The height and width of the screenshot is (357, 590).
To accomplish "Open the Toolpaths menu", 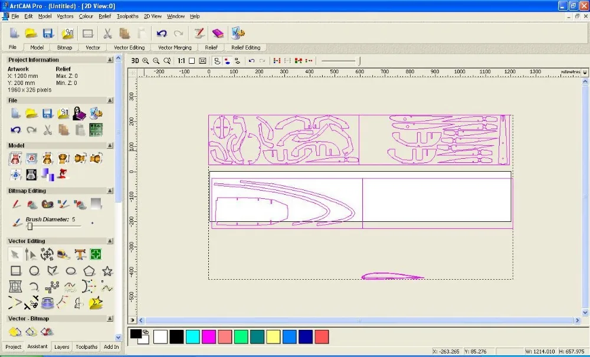I will point(128,16).
